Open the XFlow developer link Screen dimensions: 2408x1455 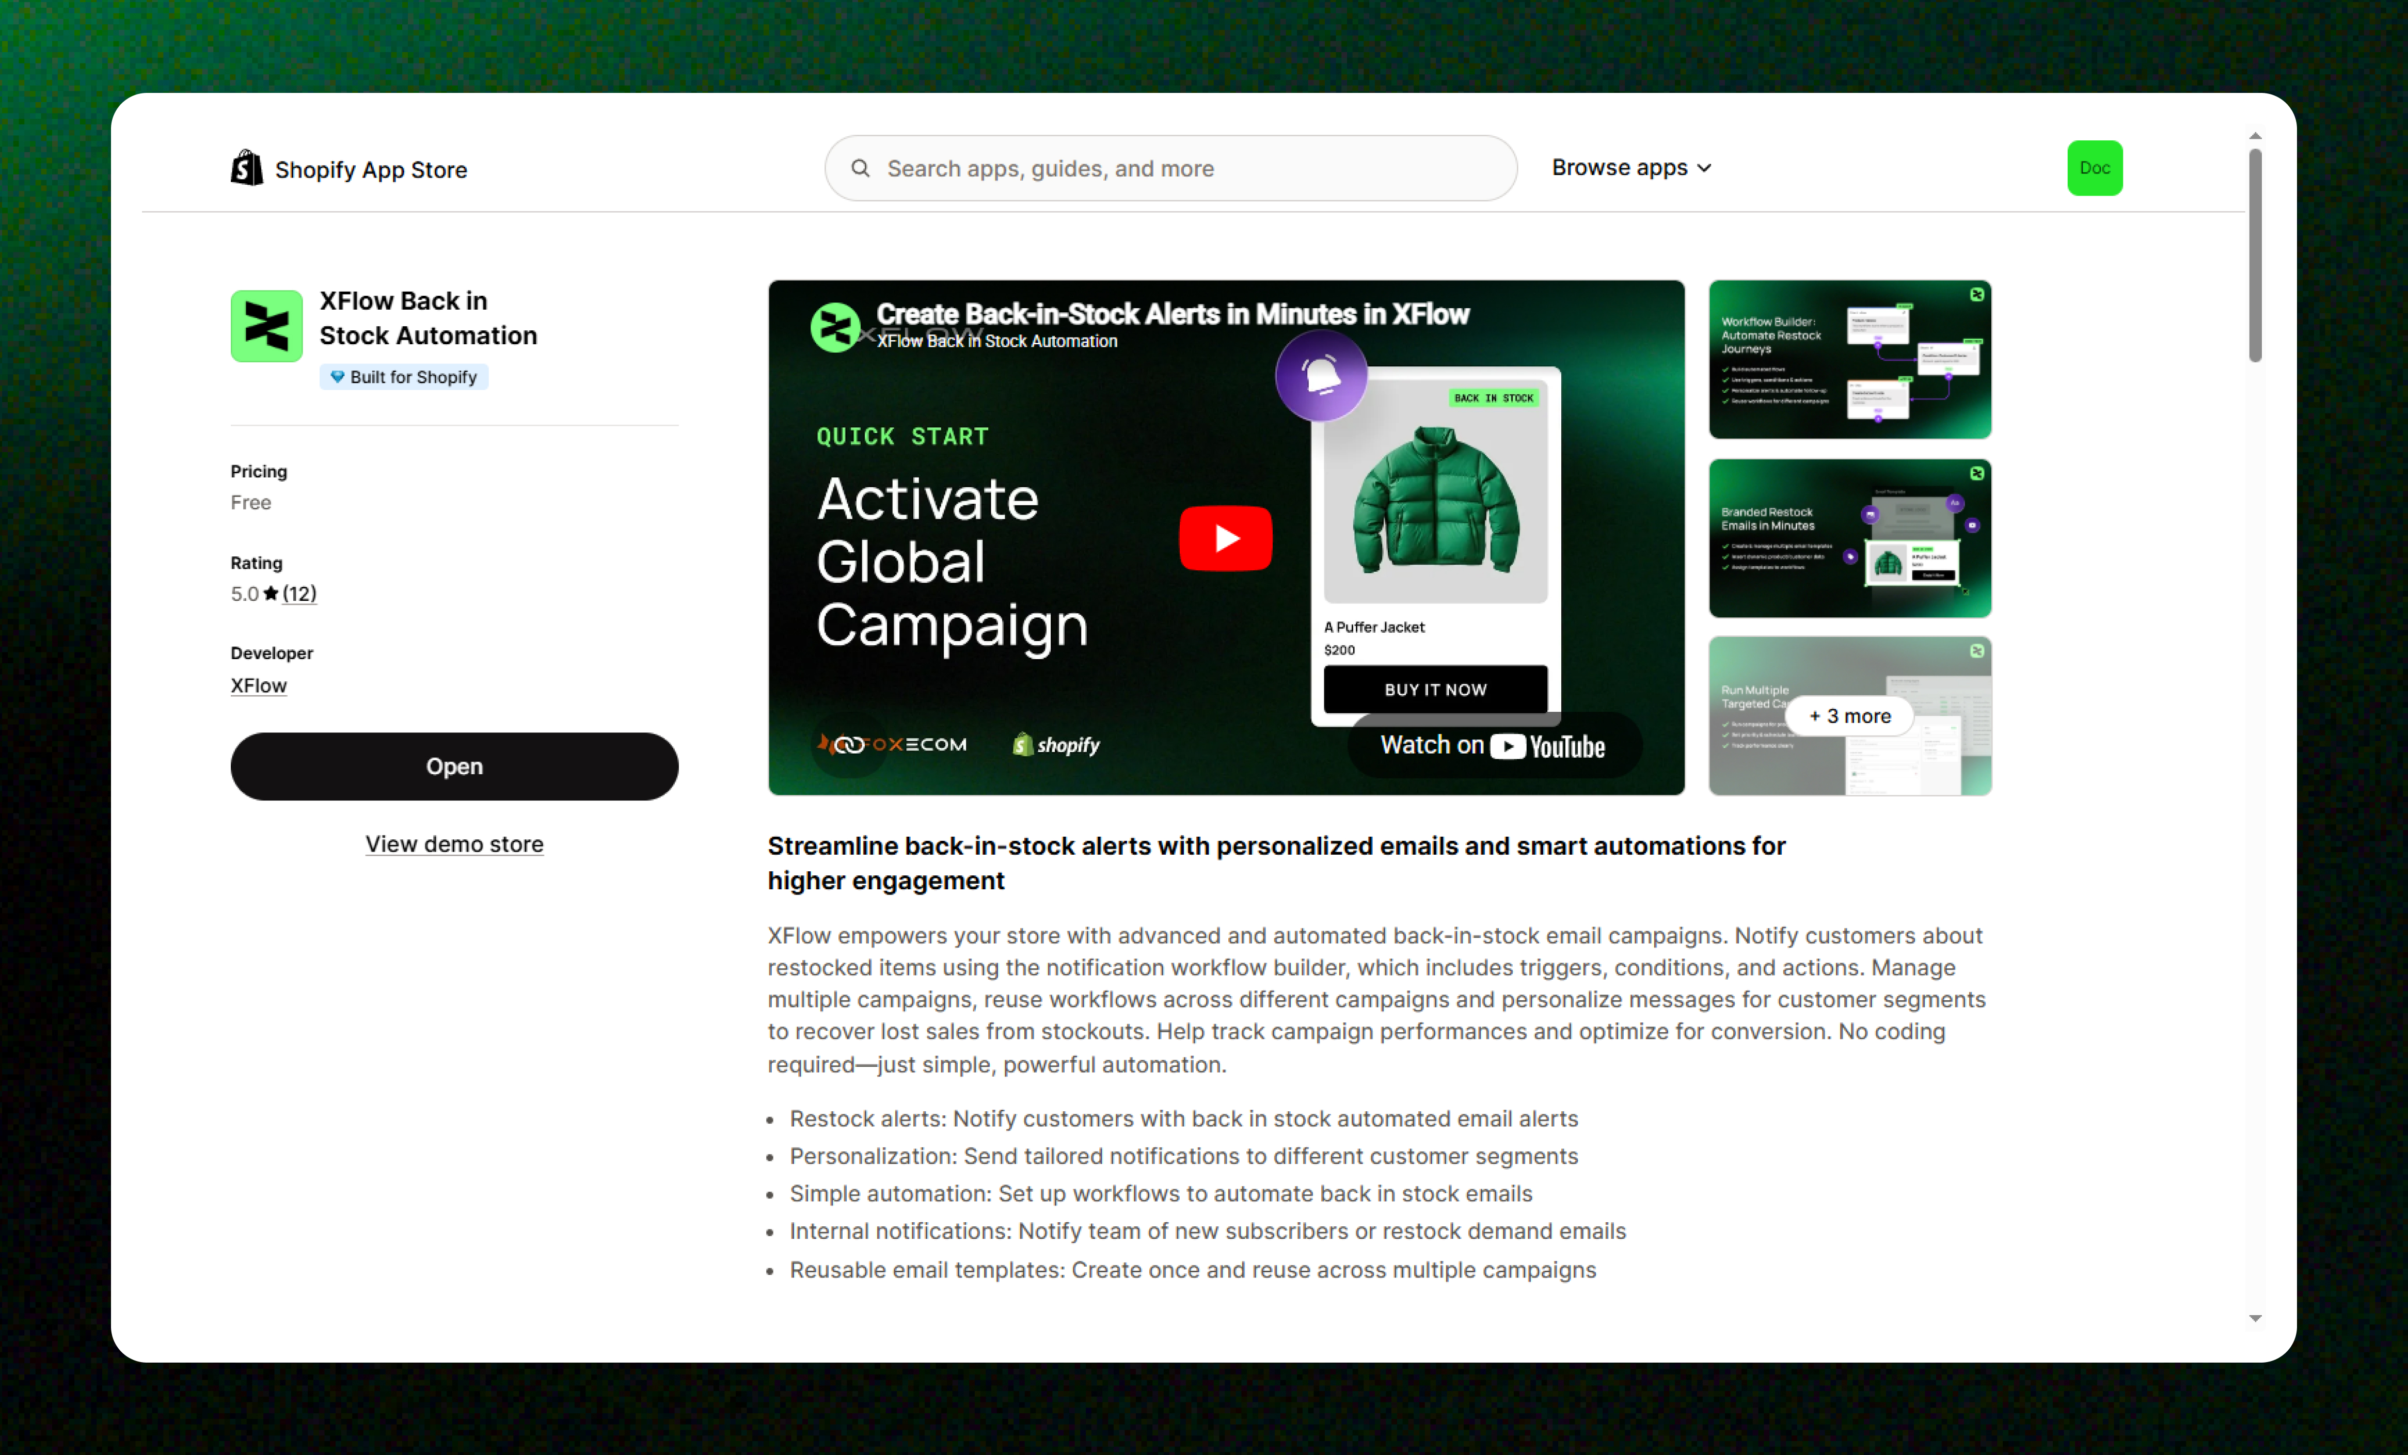[258, 685]
